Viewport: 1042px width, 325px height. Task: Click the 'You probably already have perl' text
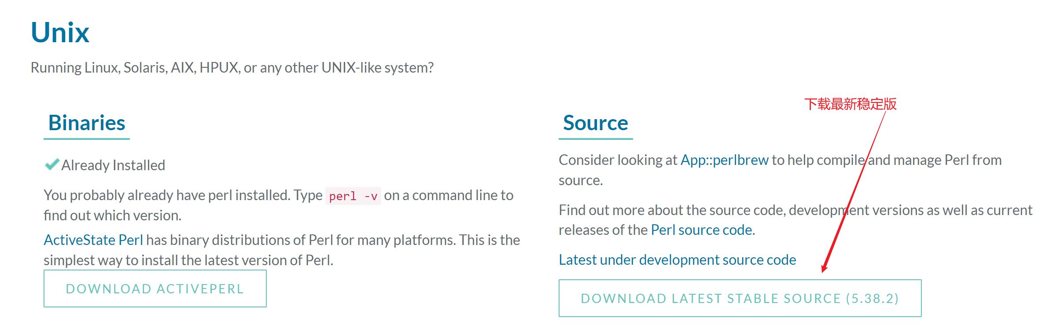click(278, 205)
